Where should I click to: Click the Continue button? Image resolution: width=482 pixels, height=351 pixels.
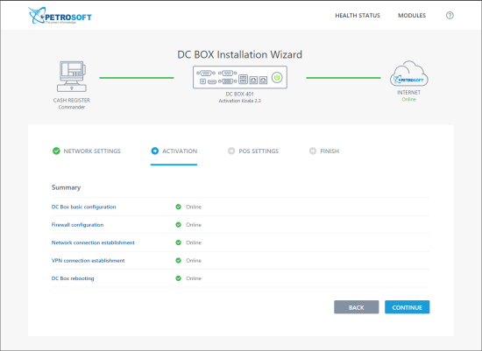click(x=407, y=307)
